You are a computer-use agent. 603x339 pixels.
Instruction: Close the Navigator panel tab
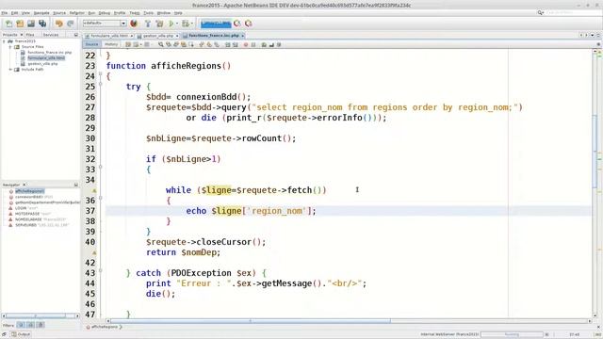pyautogui.click(x=24, y=185)
